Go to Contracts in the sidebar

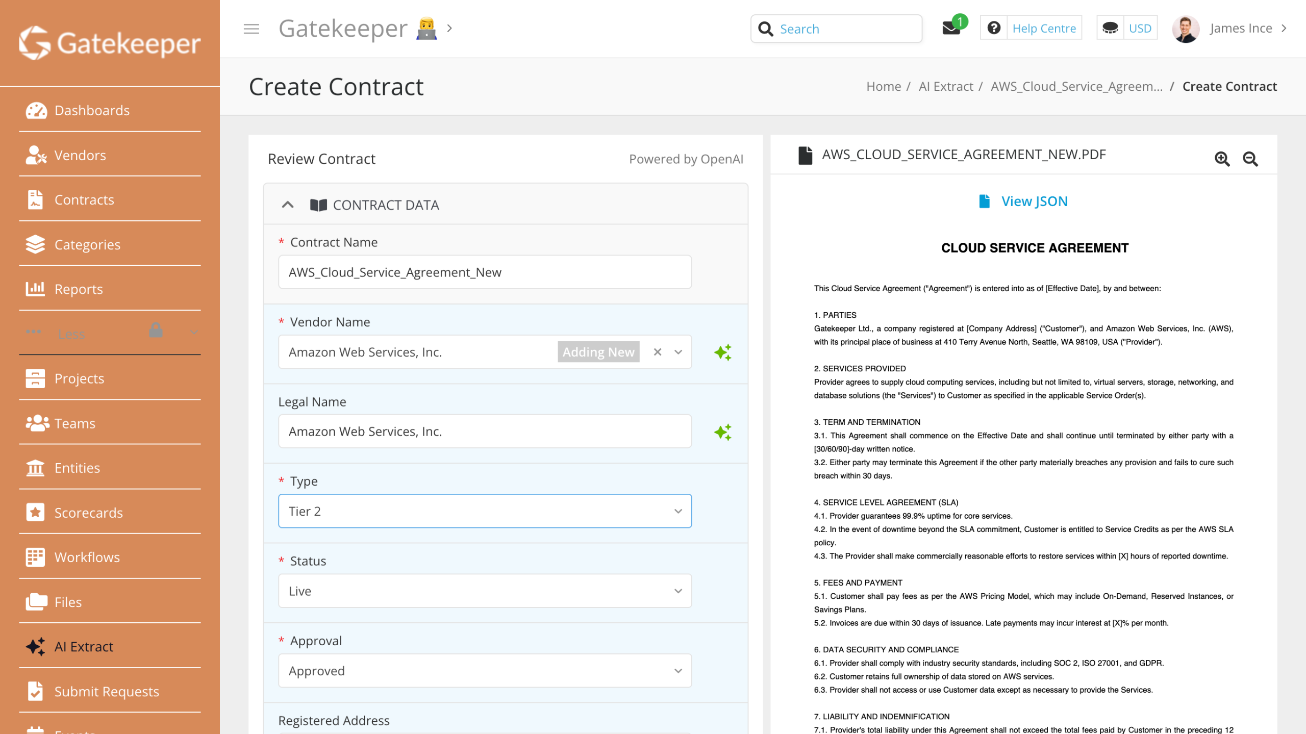(x=84, y=199)
